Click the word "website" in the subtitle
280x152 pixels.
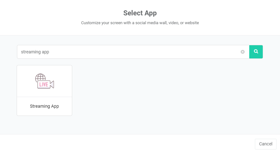click(191, 23)
